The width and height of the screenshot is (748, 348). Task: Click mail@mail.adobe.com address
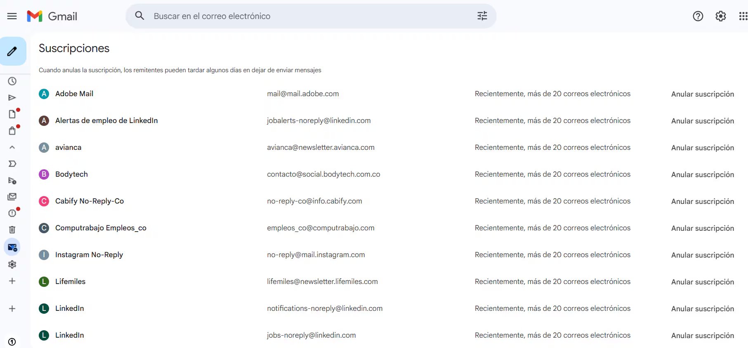(303, 94)
